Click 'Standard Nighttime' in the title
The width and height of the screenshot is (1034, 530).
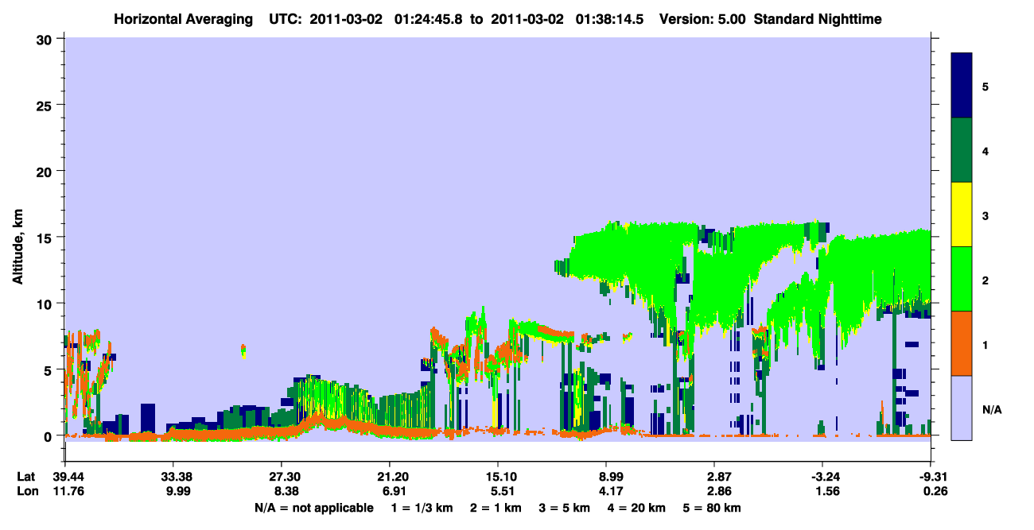click(818, 18)
